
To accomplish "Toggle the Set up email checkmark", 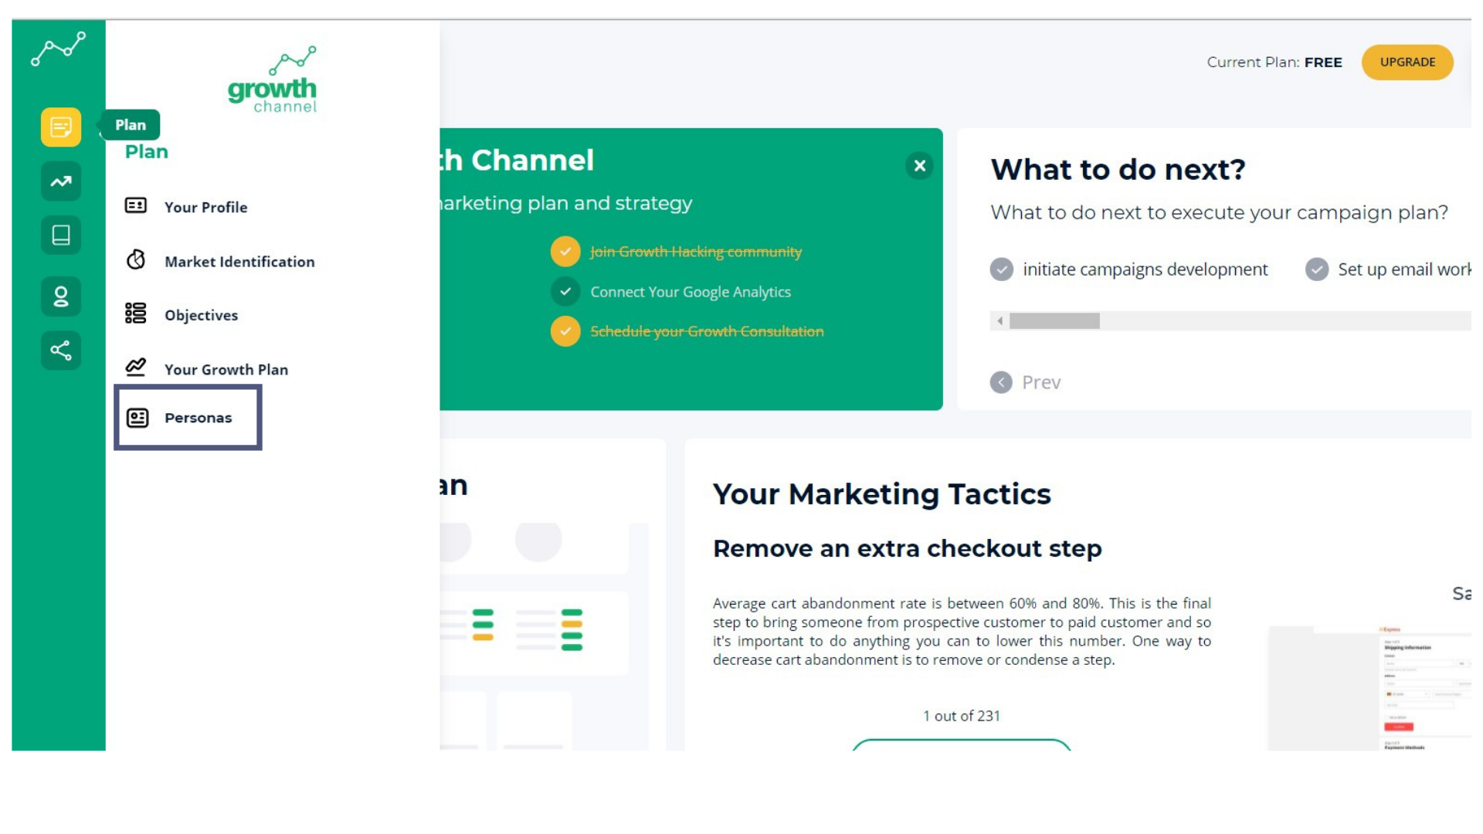I will click(x=1317, y=270).
